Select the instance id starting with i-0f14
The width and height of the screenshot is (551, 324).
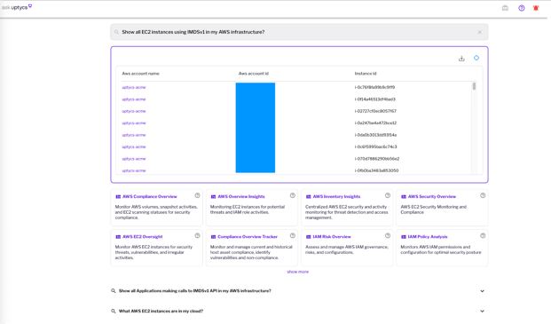375,99
